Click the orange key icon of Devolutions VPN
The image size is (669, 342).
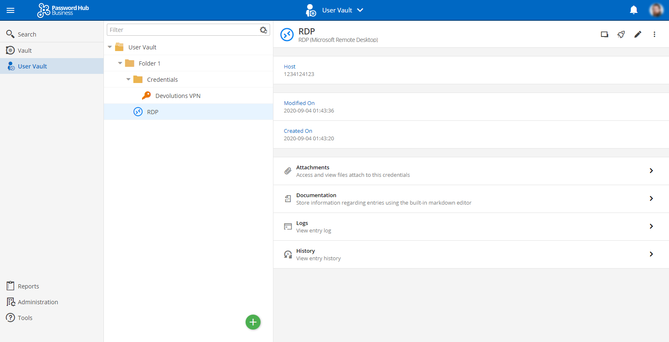point(146,95)
